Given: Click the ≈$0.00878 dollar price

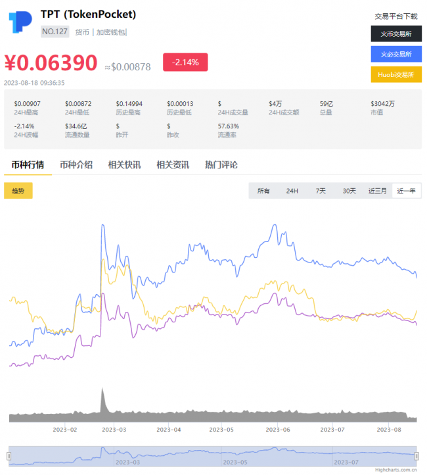Looking at the screenshot, I should click(127, 67).
